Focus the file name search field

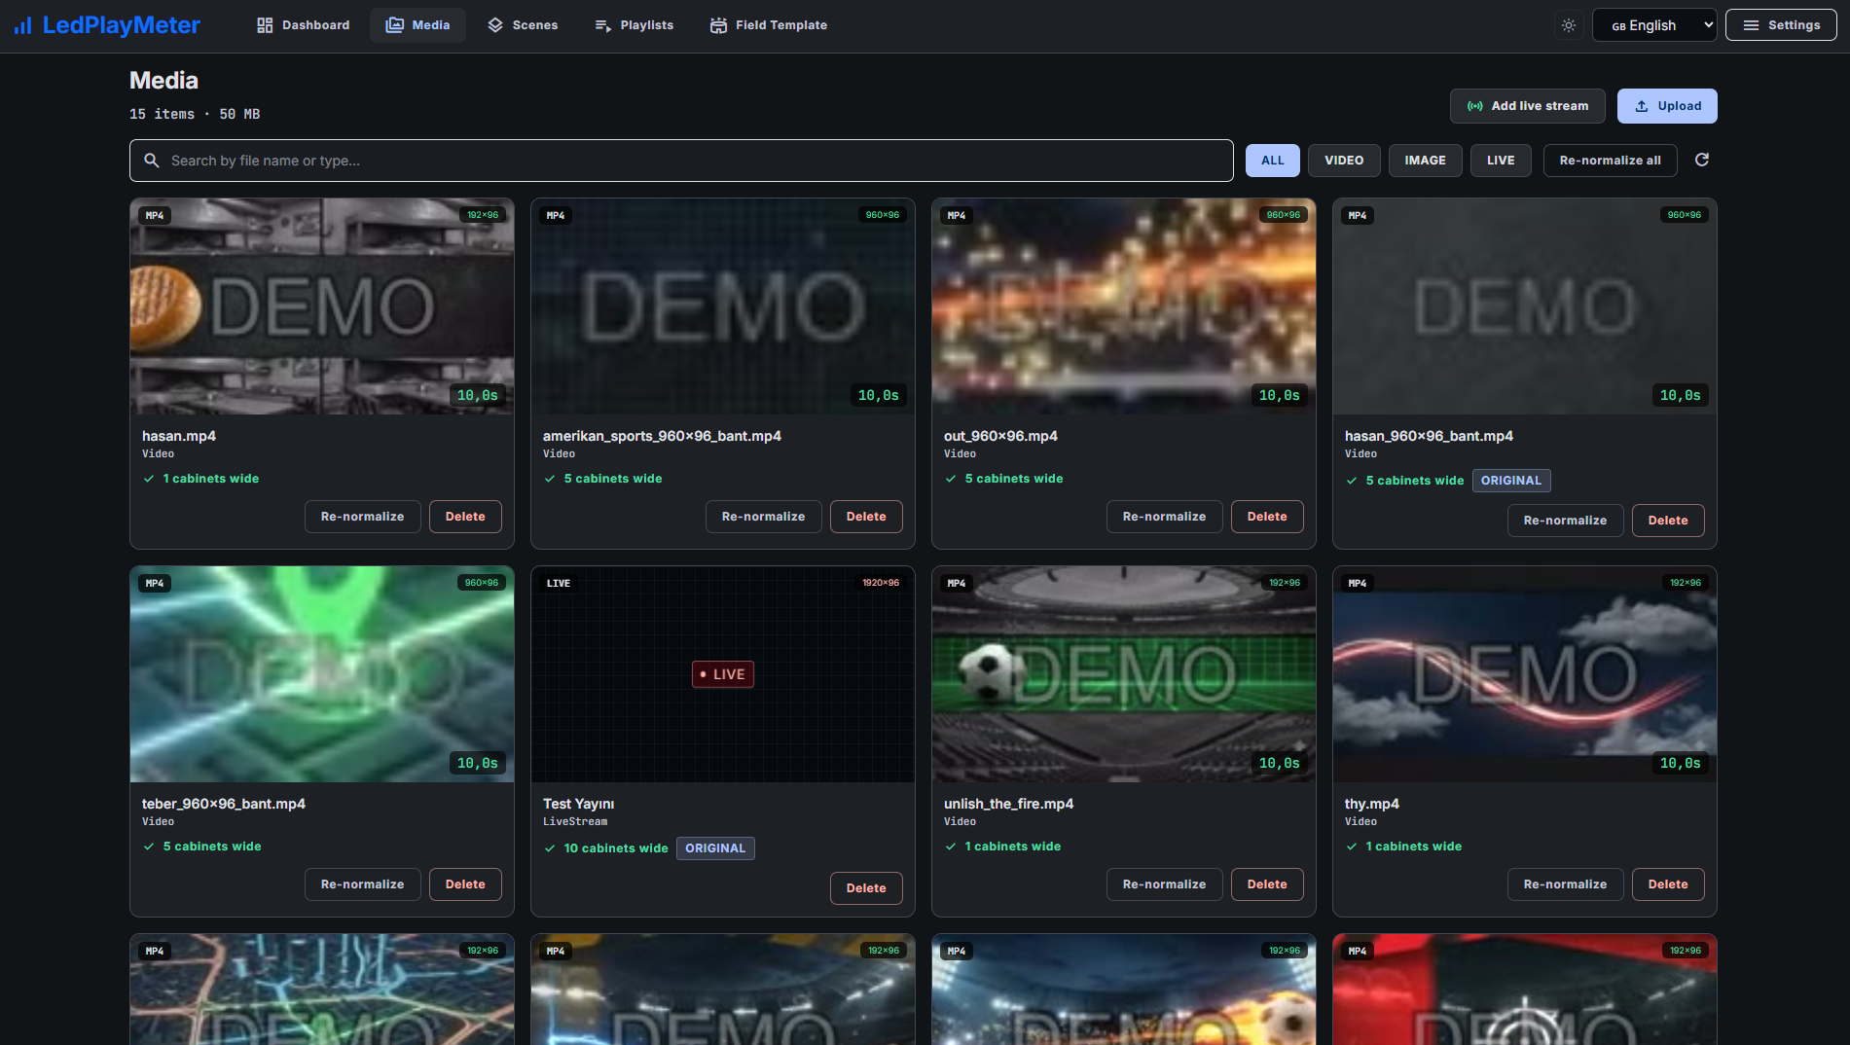pyautogui.click(x=681, y=161)
